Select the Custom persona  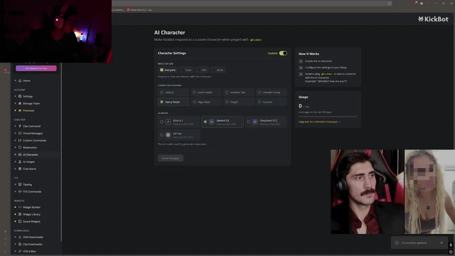(x=272, y=102)
